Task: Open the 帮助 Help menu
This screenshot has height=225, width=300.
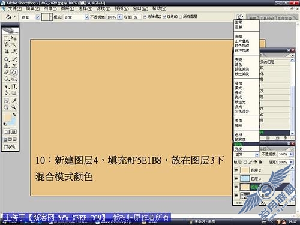Action: click(x=159, y=9)
